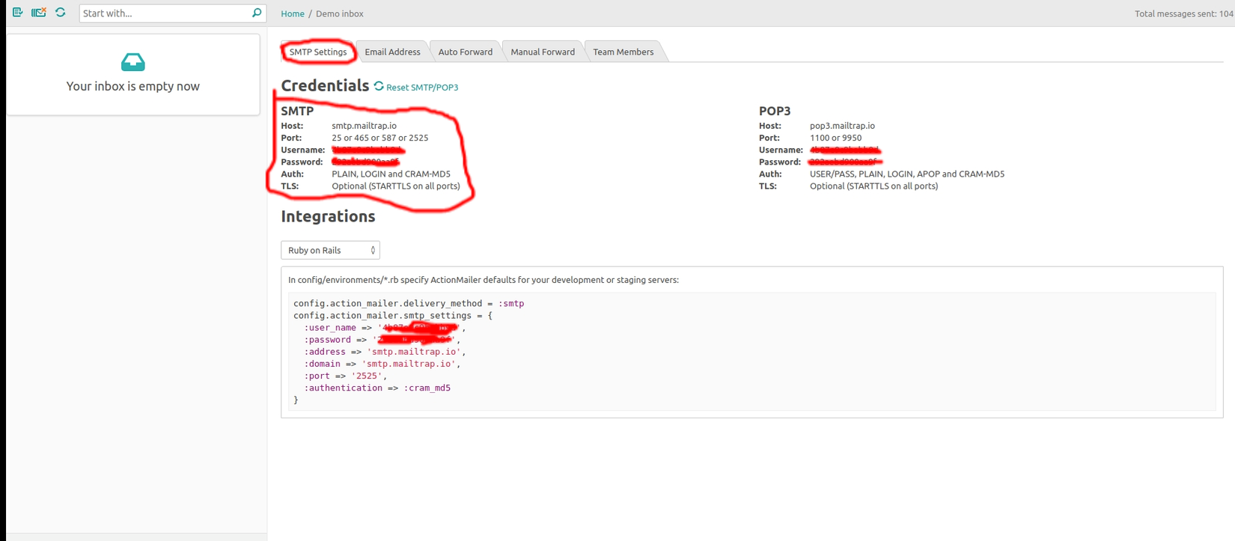Screen dimensions: 1235x541
Task: Click the Integrations heading
Action: [x=328, y=216]
